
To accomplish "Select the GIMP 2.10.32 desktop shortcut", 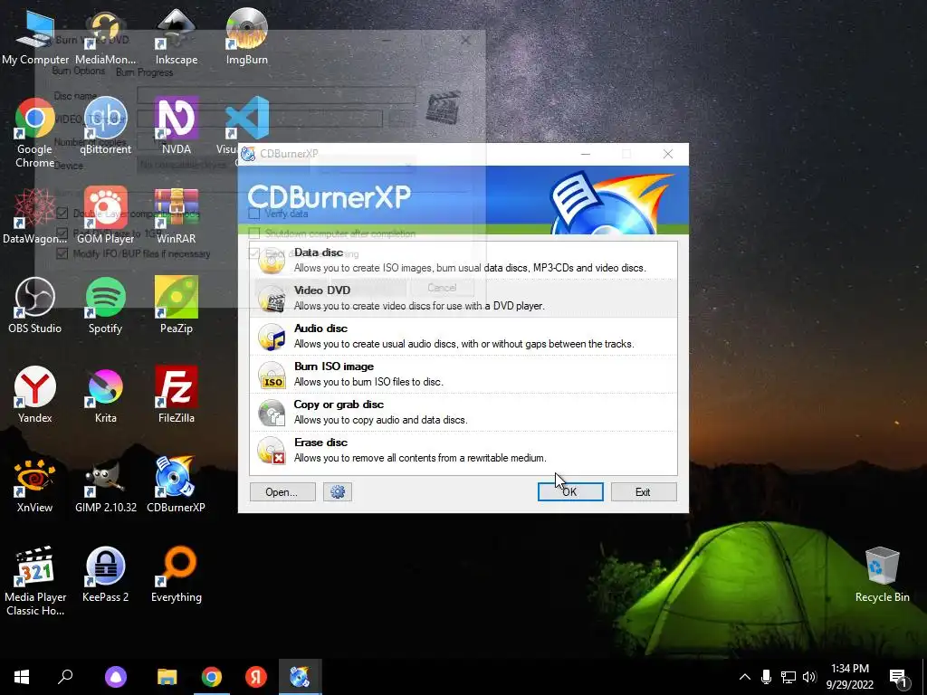I will (106, 485).
